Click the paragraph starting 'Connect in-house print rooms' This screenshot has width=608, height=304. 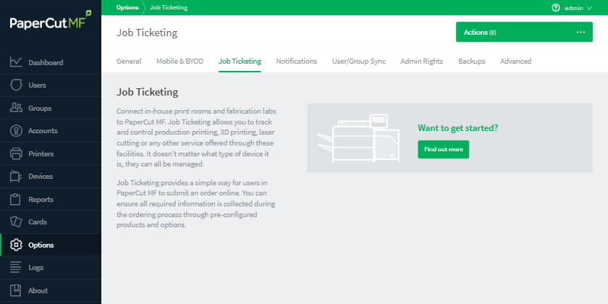pos(196,138)
